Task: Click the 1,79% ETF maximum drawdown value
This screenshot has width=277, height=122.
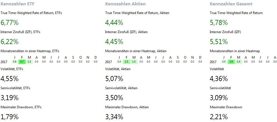Action: (x=10, y=117)
